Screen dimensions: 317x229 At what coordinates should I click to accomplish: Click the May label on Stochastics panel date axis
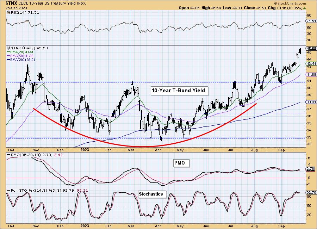[x=180, y=226]
